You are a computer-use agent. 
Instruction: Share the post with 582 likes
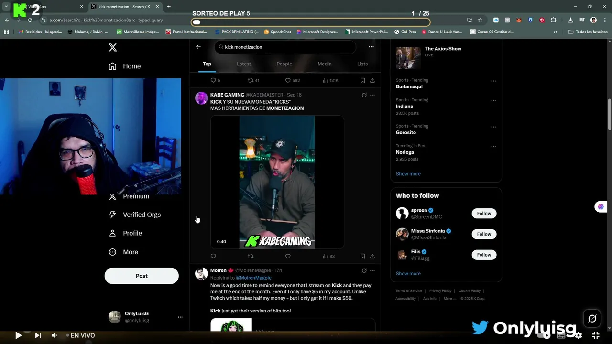372,80
